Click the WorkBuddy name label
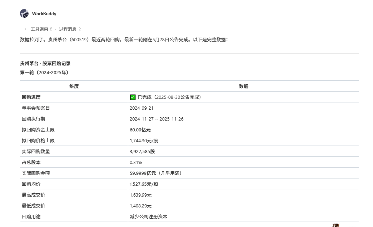This screenshot has height=227, width=373. (x=44, y=14)
